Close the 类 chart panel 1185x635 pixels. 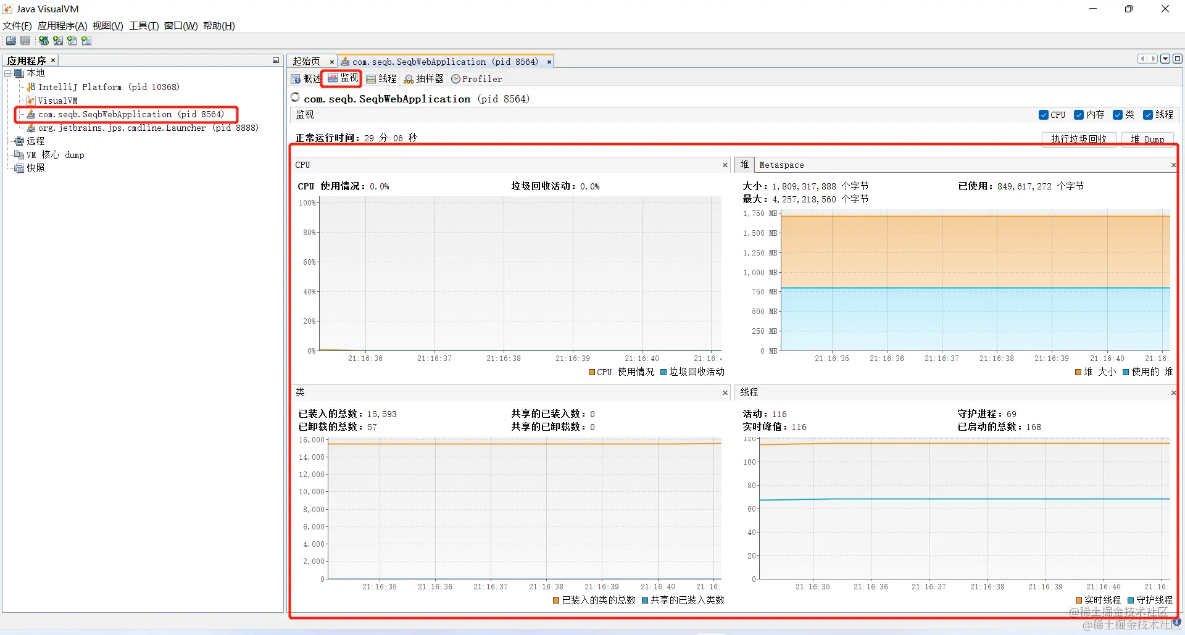pyautogui.click(x=725, y=392)
